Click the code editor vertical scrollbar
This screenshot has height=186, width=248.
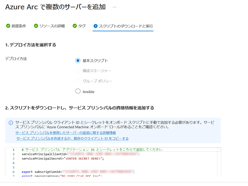(219, 162)
